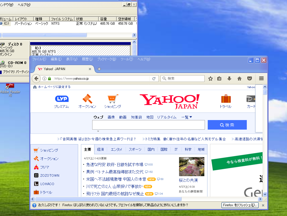
Task: Switch search to 画像 category
Action: click(x=111, y=117)
